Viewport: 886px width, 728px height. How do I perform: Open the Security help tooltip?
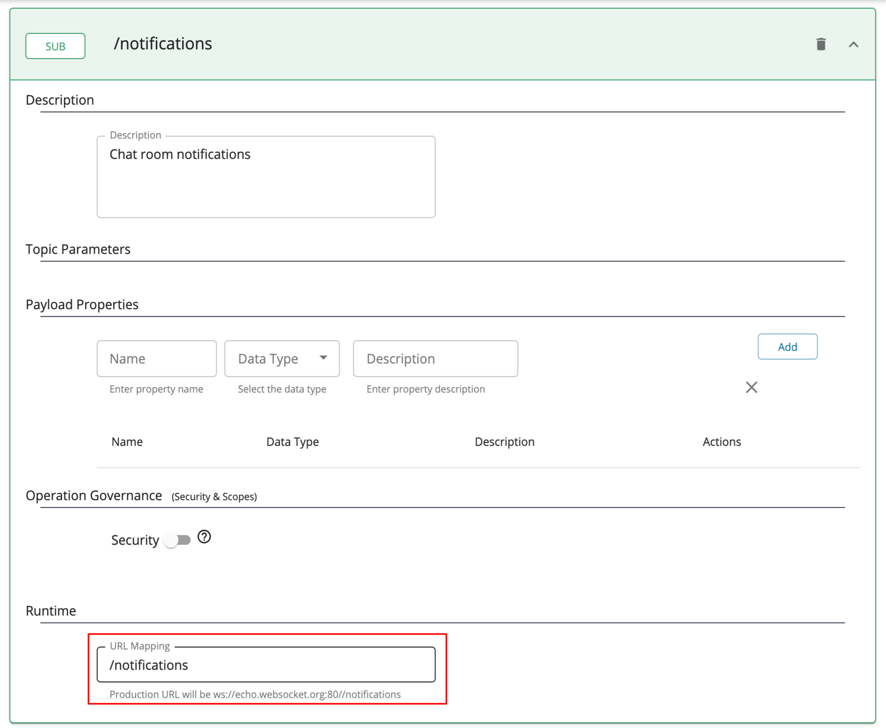coord(204,537)
